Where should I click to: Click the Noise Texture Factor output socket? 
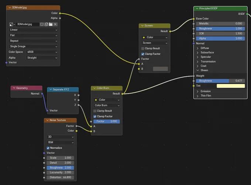(76, 126)
